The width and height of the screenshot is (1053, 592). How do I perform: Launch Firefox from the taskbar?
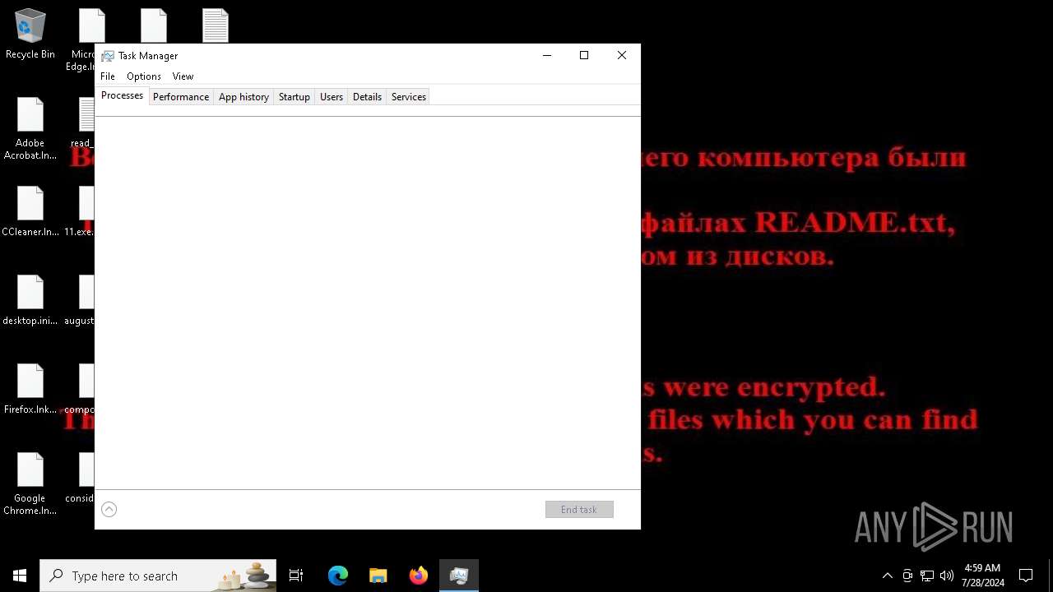[x=419, y=576]
